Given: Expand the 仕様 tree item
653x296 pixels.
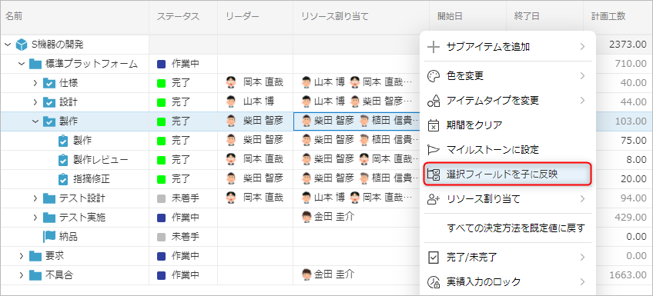Looking at the screenshot, I should click(x=35, y=83).
